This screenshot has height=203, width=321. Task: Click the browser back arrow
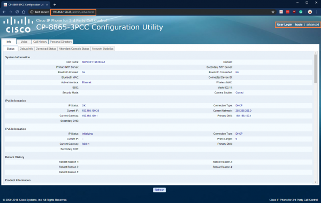(x=4, y=12)
